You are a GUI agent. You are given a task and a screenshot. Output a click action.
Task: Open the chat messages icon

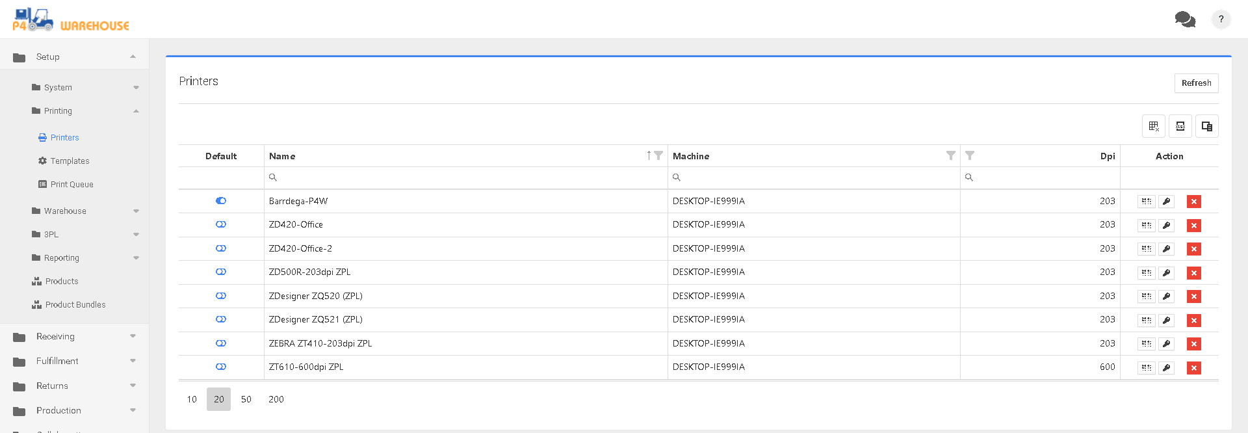1184,20
